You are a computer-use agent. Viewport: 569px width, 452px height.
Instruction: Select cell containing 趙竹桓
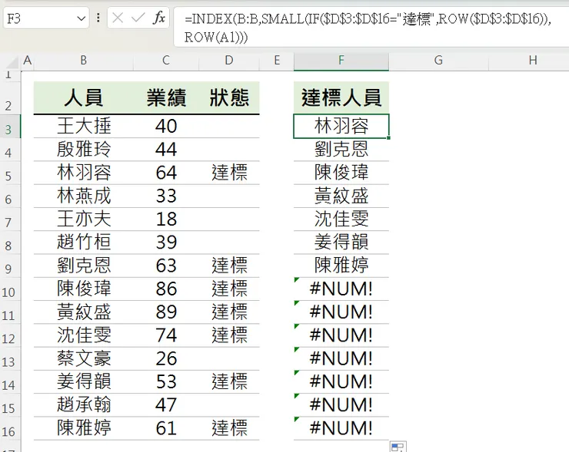tap(84, 242)
